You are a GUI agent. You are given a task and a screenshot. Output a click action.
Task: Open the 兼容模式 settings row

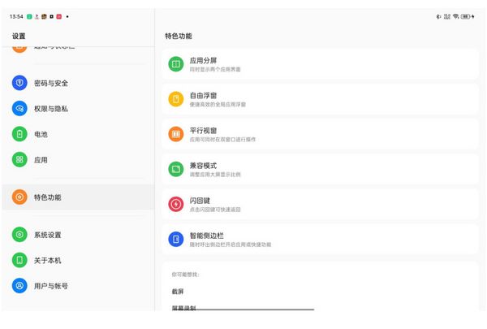320,169
